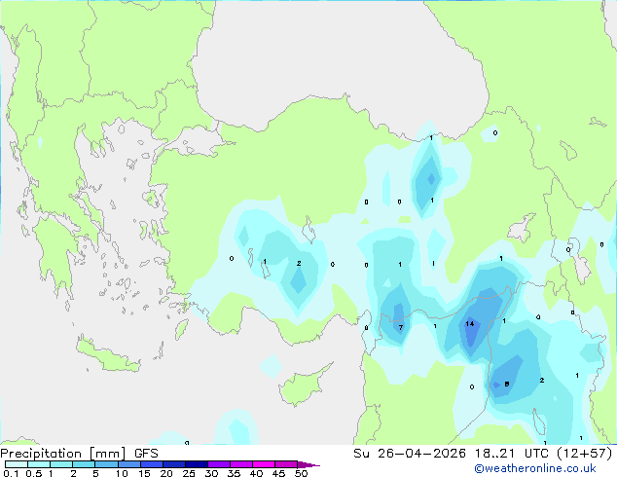Choose the 25–30 mm navy swatch
Image resolution: width=617 pixels, height=477 pixels.
coord(197,464)
